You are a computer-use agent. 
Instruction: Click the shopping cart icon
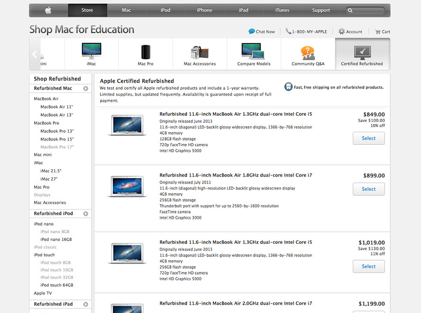(x=378, y=32)
